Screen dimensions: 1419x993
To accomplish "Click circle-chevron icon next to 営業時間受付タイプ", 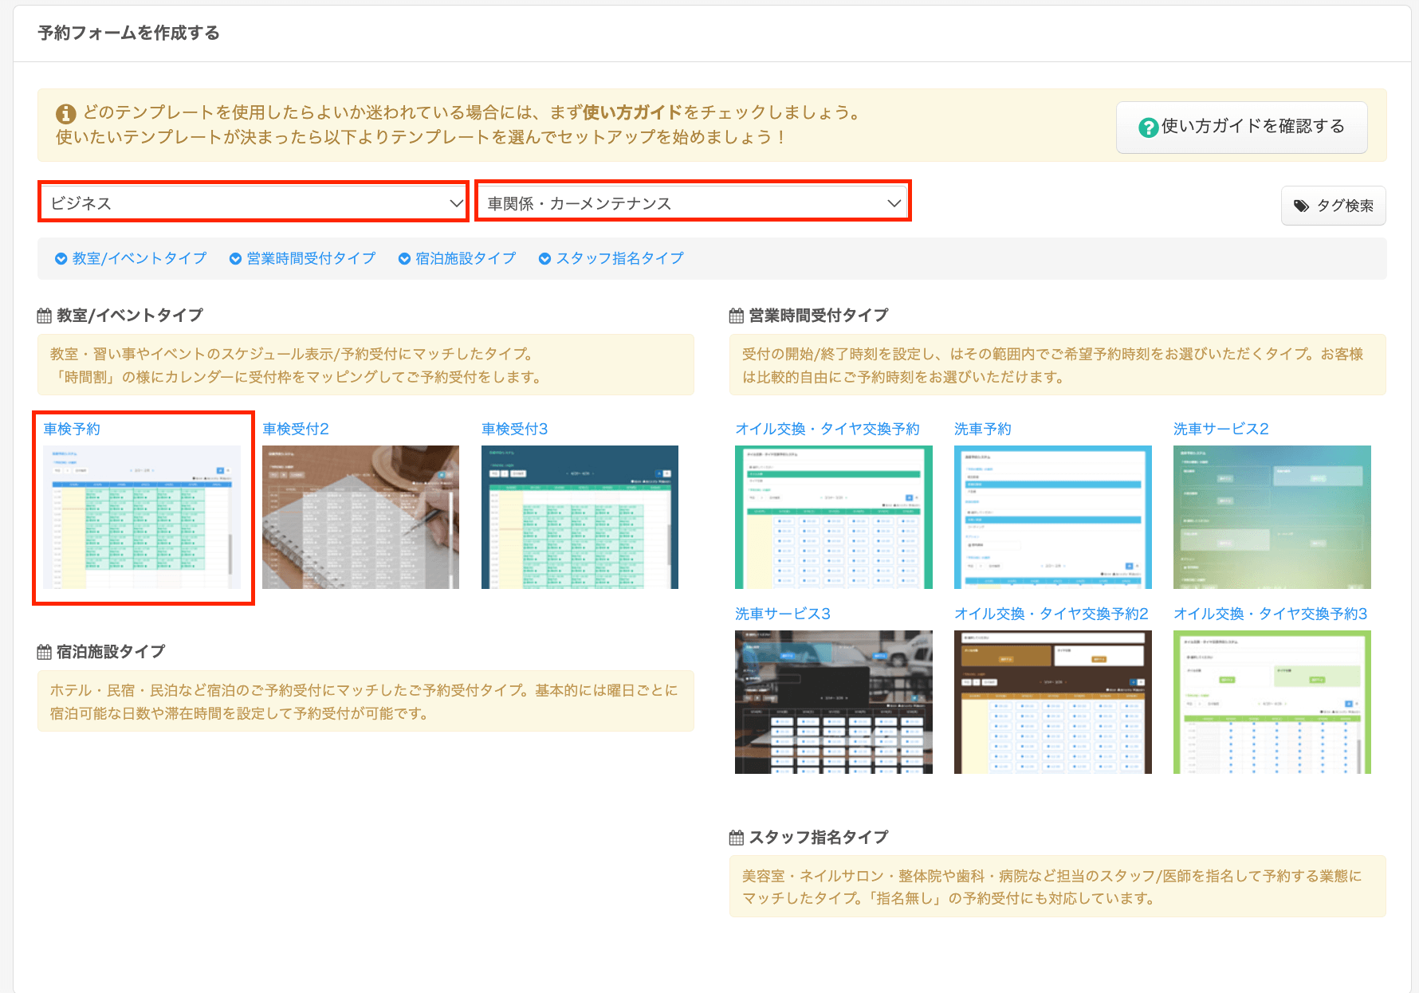I will 235,259.
